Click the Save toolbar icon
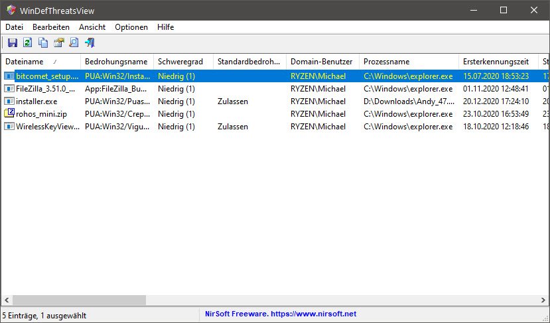Image resolution: width=550 pixels, height=323 pixels. click(12, 43)
